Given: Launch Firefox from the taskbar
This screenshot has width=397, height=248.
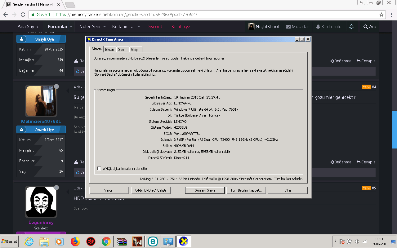Looking at the screenshot, I should (75, 241).
